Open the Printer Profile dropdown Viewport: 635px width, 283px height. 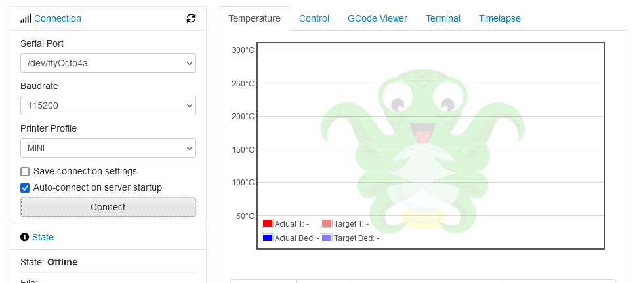tap(108, 148)
